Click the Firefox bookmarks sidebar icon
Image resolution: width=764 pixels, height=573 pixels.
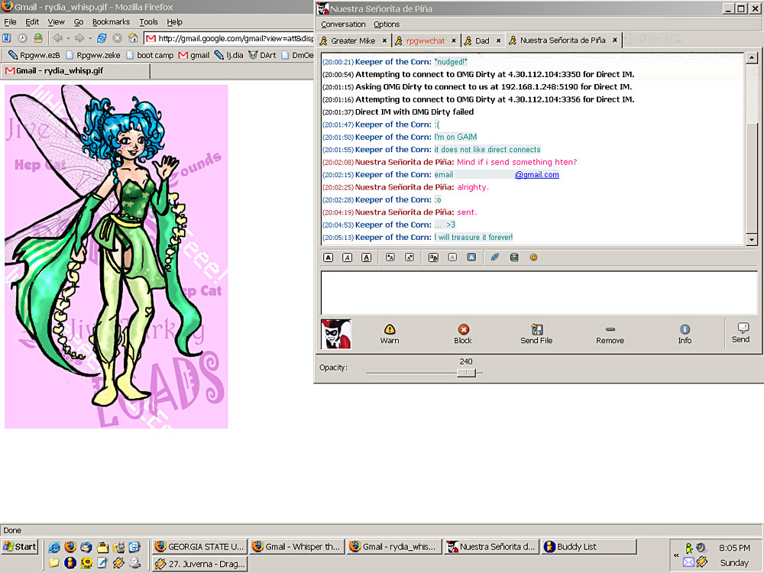[x=7, y=38]
